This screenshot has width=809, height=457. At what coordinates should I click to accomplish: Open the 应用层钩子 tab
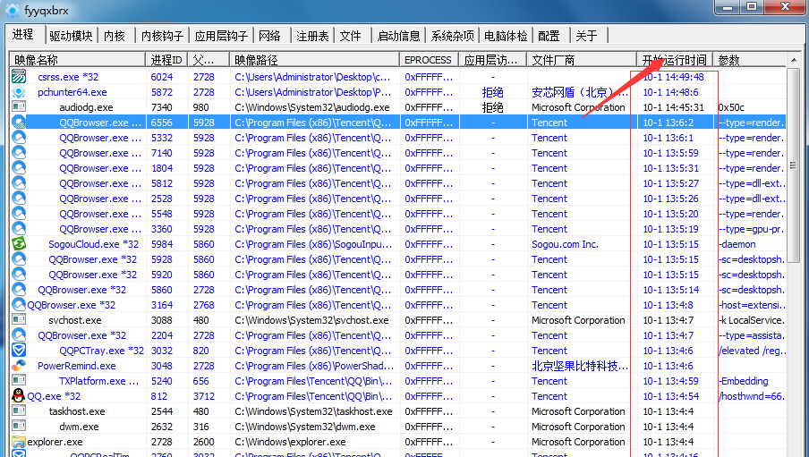pyautogui.click(x=221, y=36)
